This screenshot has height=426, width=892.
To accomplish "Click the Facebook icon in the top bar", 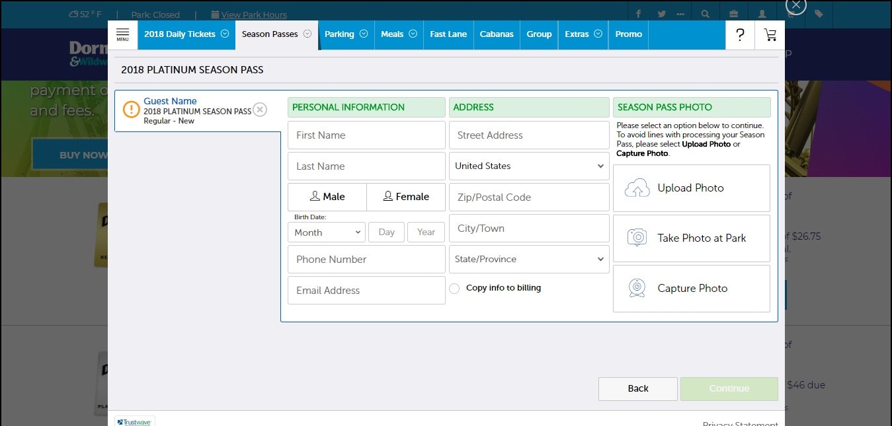I will point(639,14).
